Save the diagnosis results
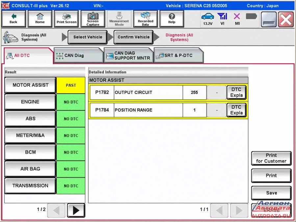This screenshot has height=222, width=296. point(271,193)
